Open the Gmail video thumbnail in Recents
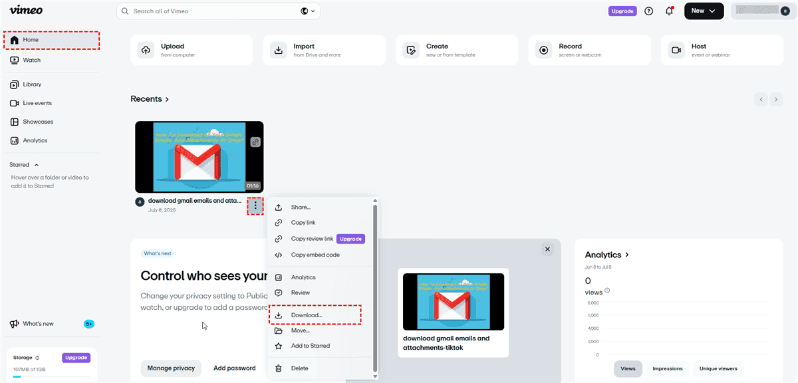Viewport: 798px width, 383px height. click(x=199, y=157)
